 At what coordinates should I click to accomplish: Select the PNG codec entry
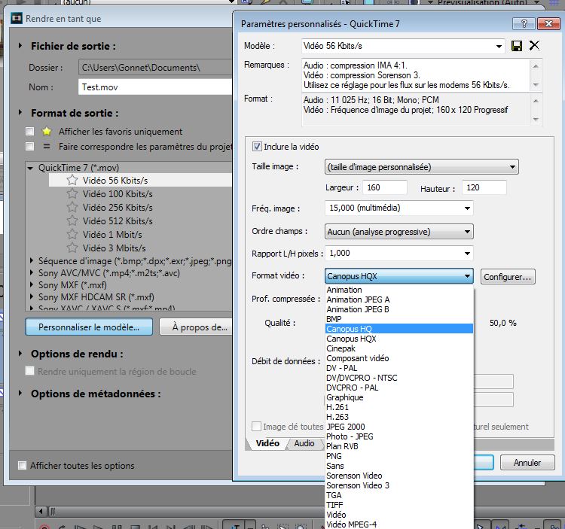pos(399,456)
